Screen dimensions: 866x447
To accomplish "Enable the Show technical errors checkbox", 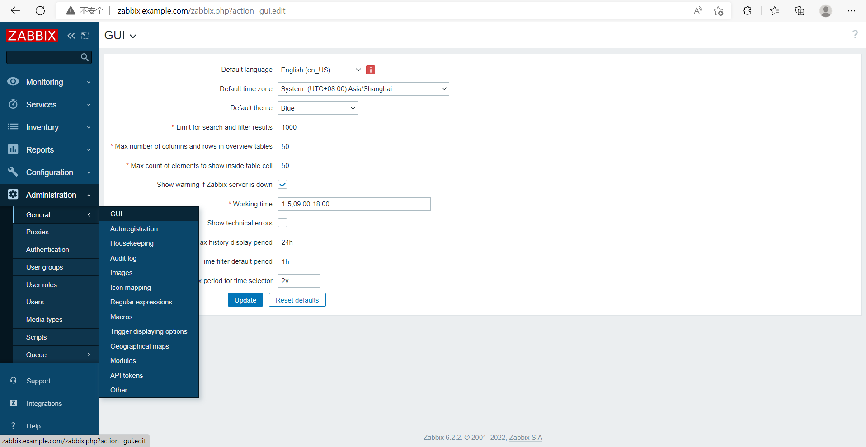I will tap(282, 223).
